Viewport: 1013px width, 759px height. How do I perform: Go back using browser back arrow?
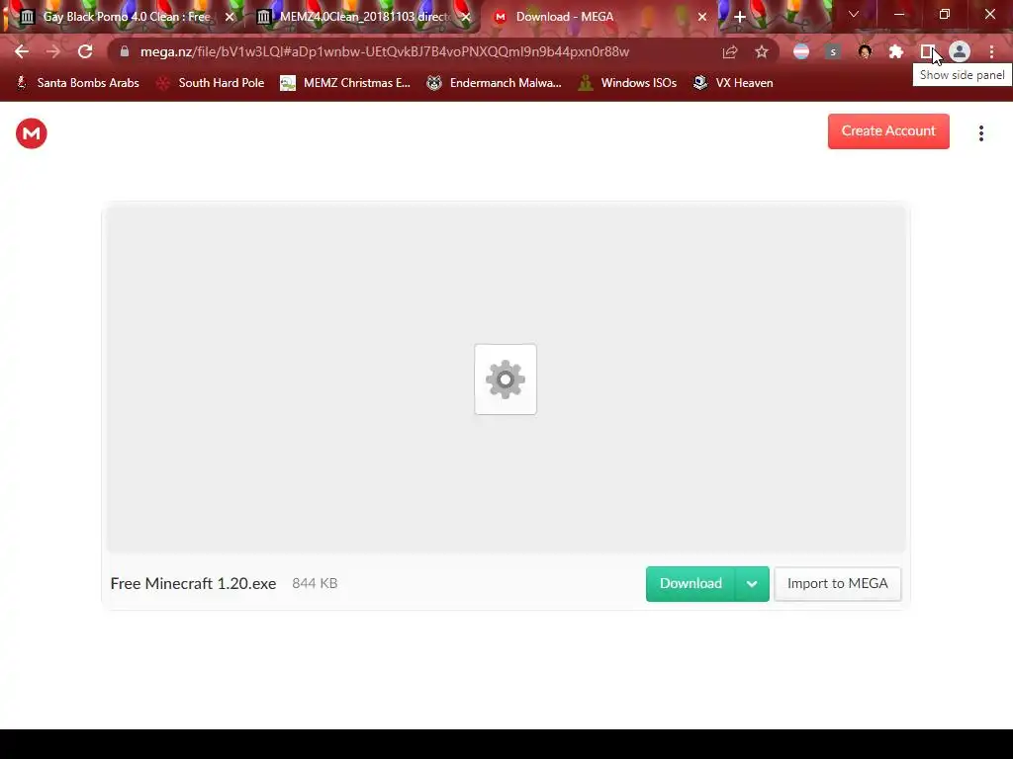click(x=22, y=51)
